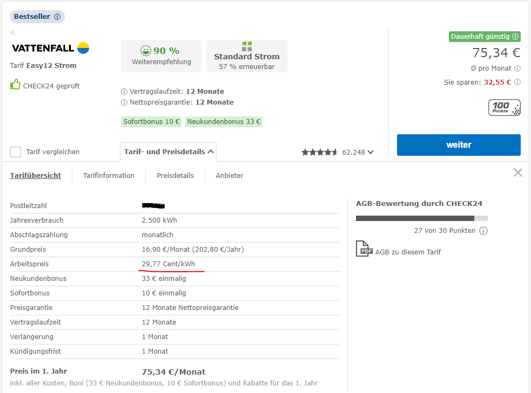The image size is (531, 393).
Task: Click the 27 von 30 Punkten text
Action: click(x=445, y=231)
